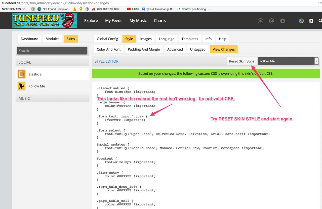This screenshot has width=322, height=209.
Task: Select the Untagged style tab
Action: 198,49
